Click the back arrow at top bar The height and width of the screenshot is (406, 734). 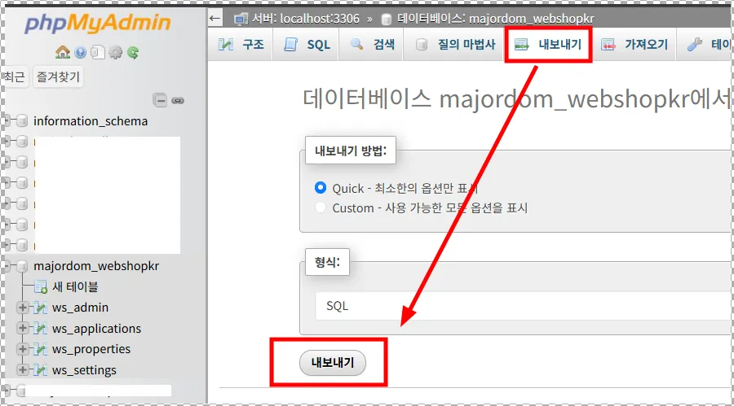tap(214, 18)
